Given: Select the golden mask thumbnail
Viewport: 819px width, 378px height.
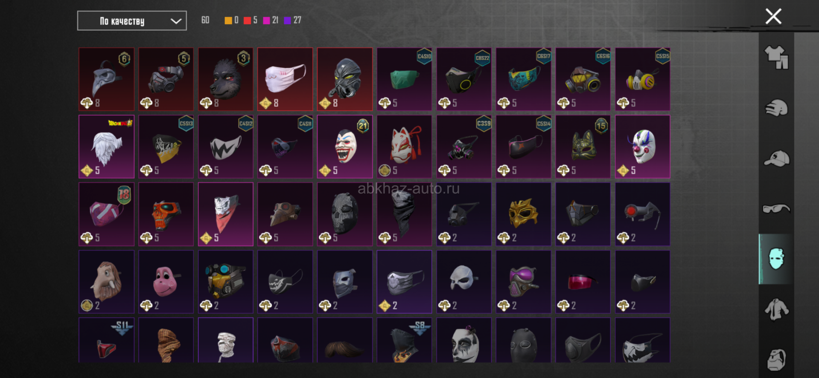Looking at the screenshot, I should coord(523,214).
